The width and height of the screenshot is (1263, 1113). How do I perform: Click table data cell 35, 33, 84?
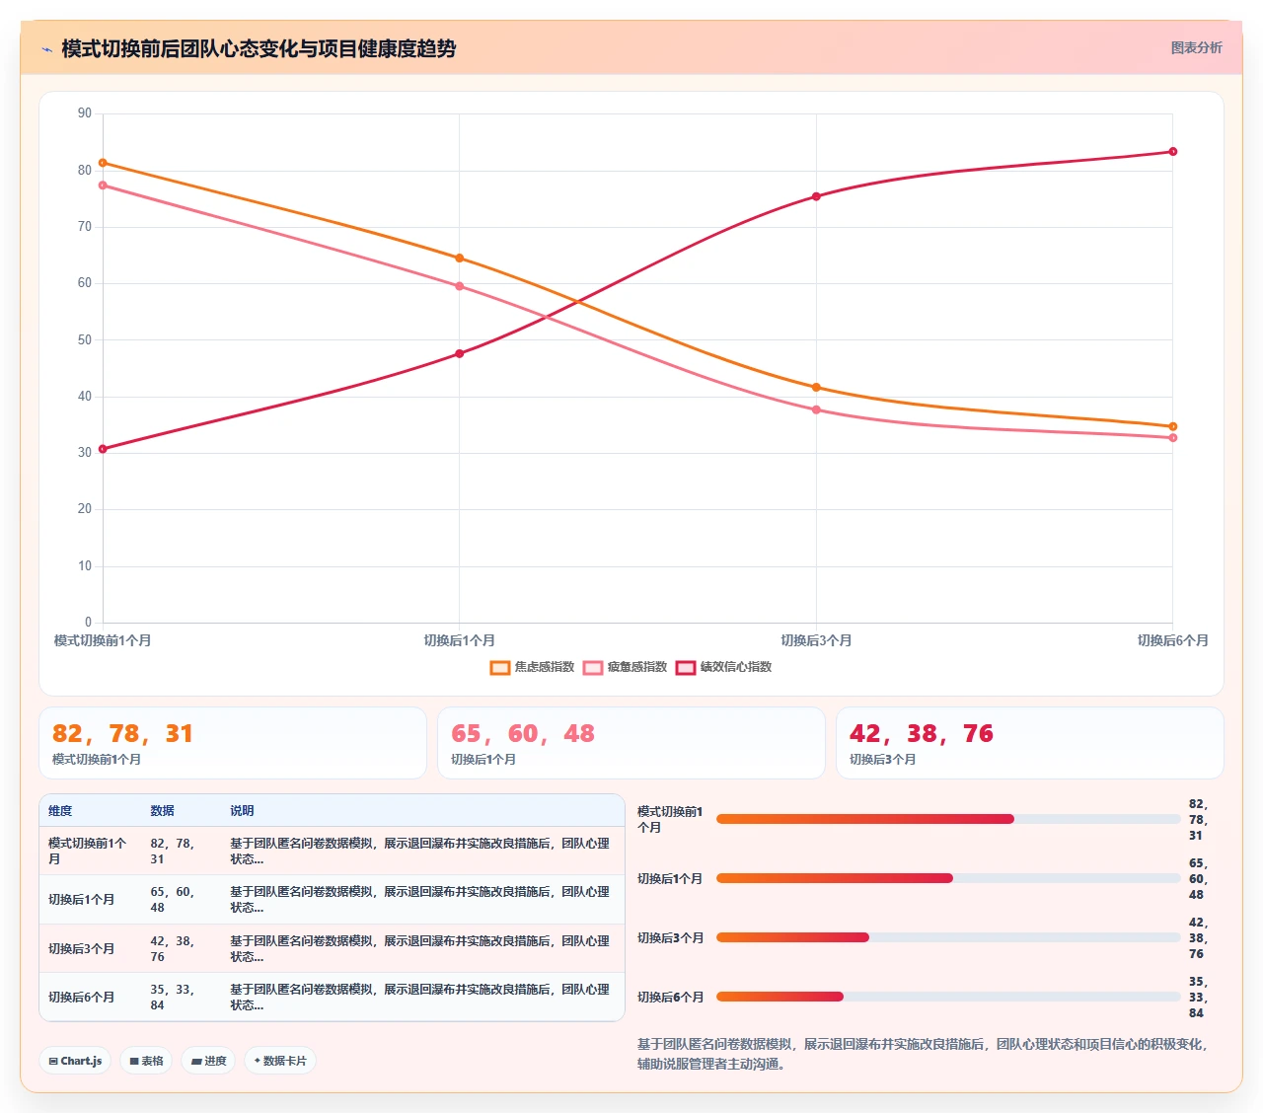[x=181, y=998]
